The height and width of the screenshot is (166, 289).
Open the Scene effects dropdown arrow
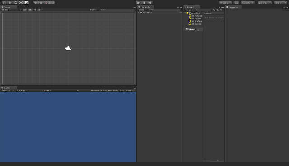click(42, 10)
